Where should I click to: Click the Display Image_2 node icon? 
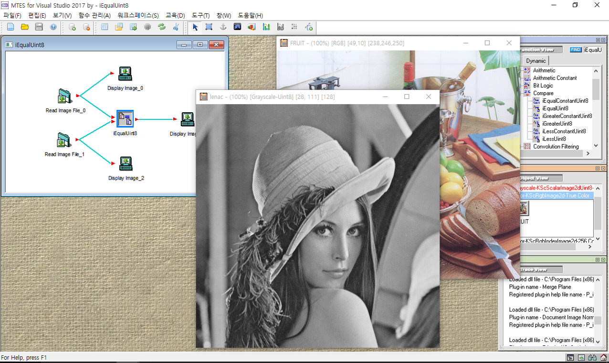point(126,164)
